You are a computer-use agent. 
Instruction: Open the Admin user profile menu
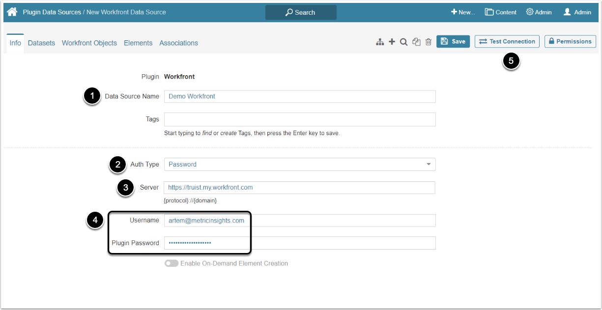pos(577,12)
